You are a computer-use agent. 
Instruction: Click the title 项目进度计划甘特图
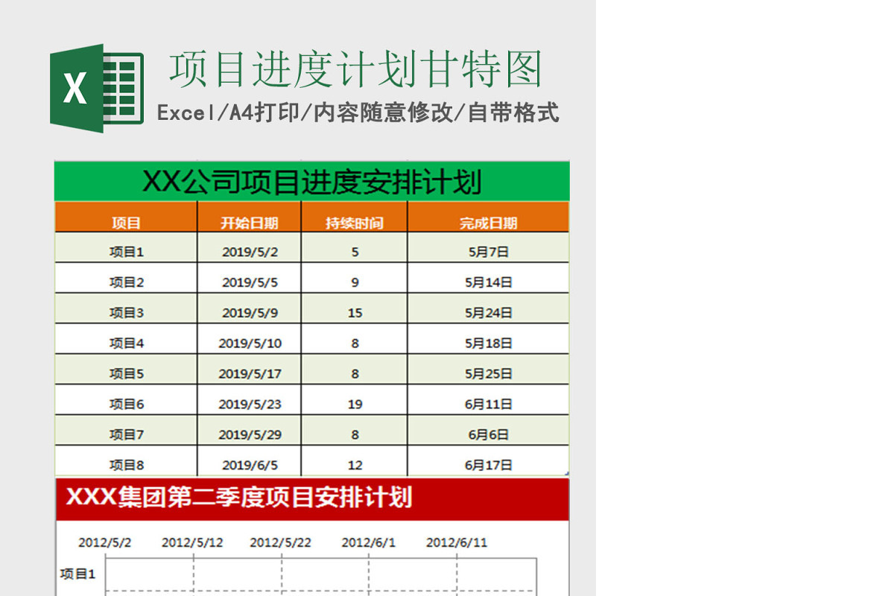(x=356, y=69)
